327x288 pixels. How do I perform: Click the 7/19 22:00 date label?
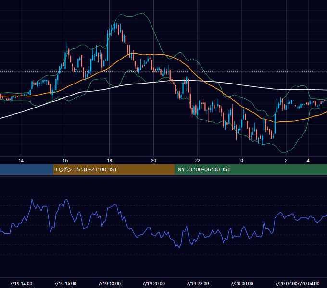[198, 283]
